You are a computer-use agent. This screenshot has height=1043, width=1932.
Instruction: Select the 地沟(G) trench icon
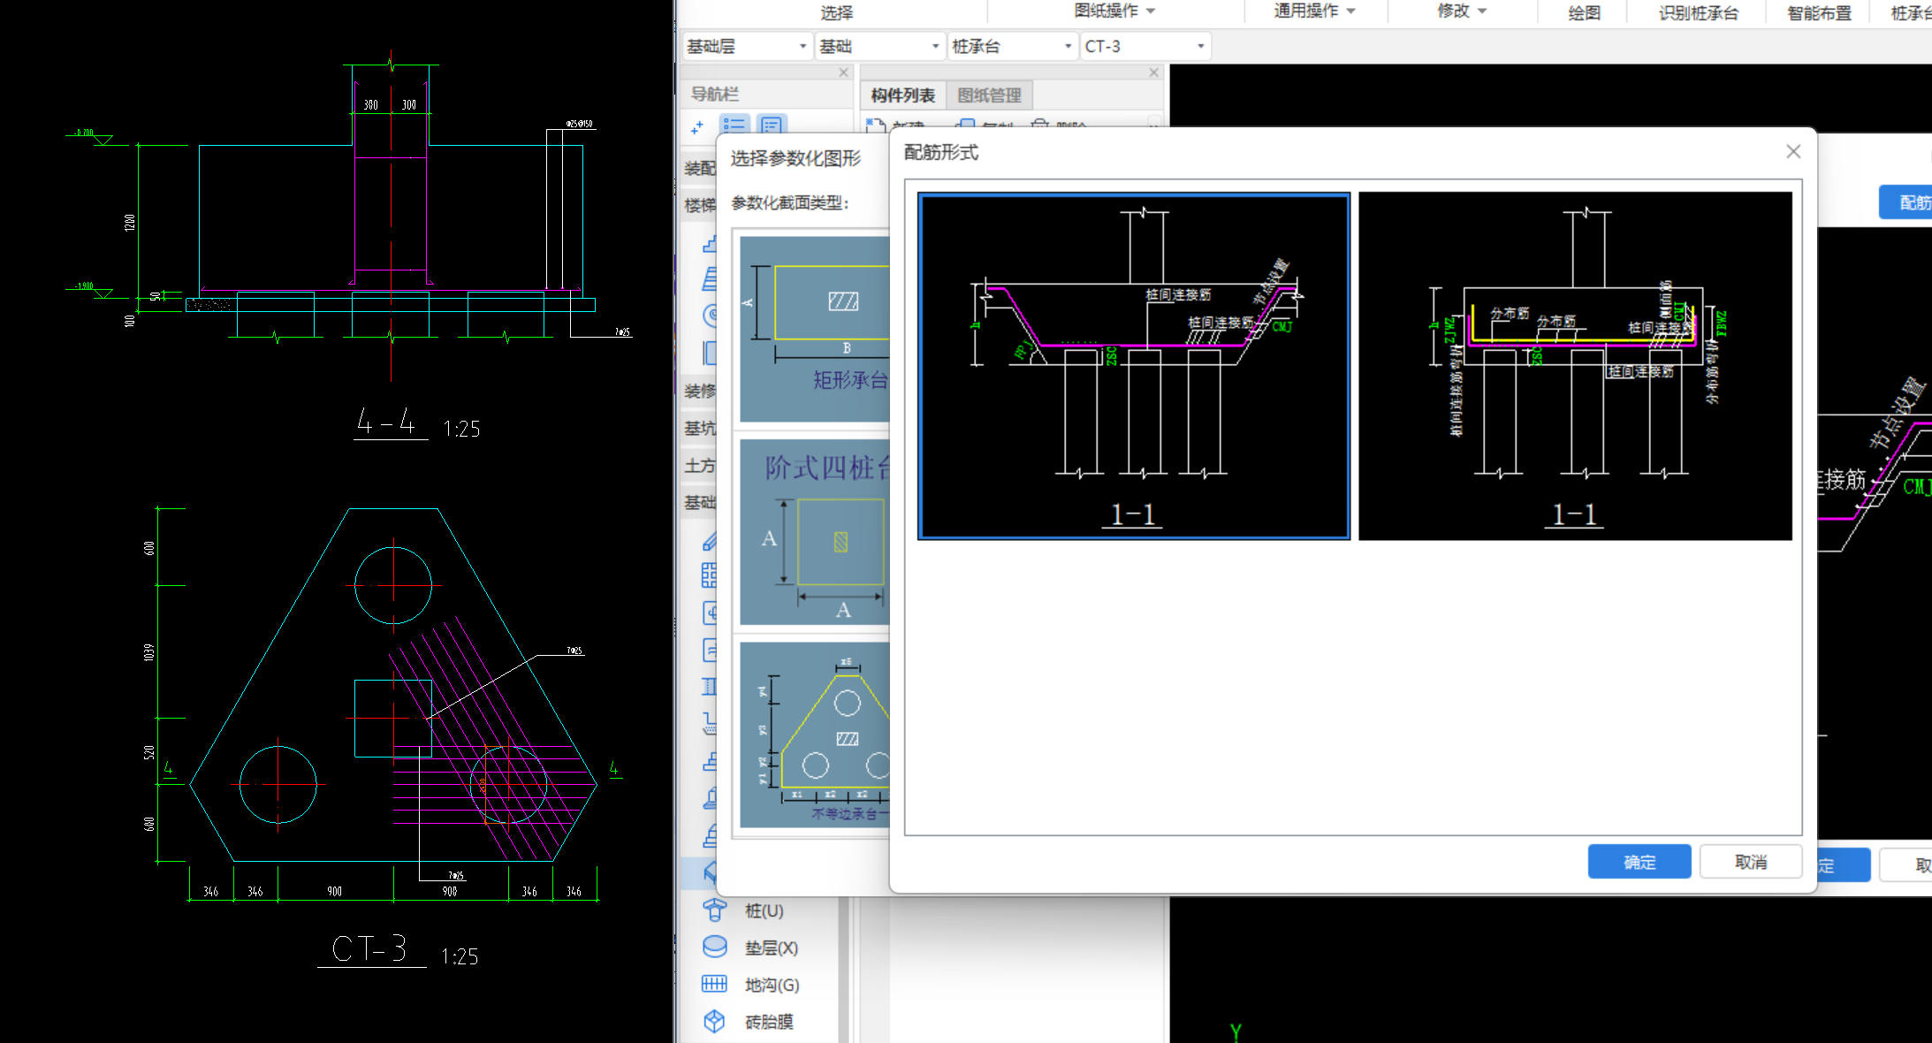click(714, 984)
